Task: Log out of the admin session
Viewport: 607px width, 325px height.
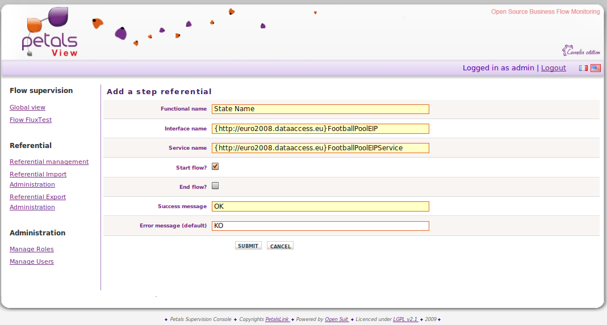Action: (553, 68)
